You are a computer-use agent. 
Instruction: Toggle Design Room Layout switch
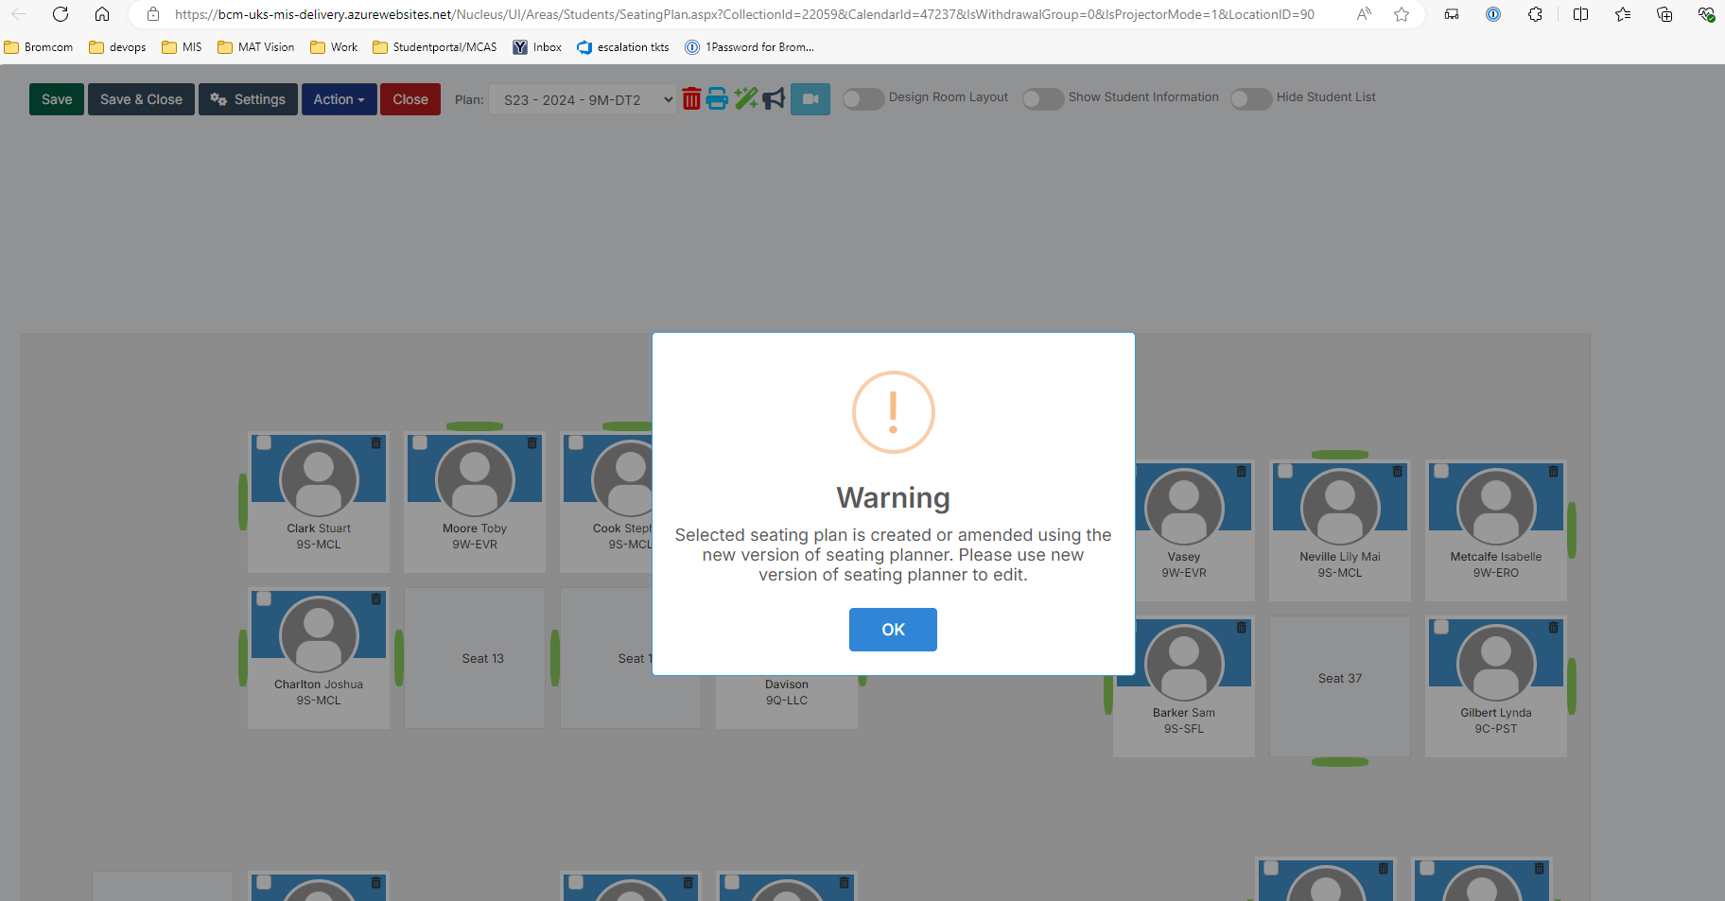click(x=862, y=98)
